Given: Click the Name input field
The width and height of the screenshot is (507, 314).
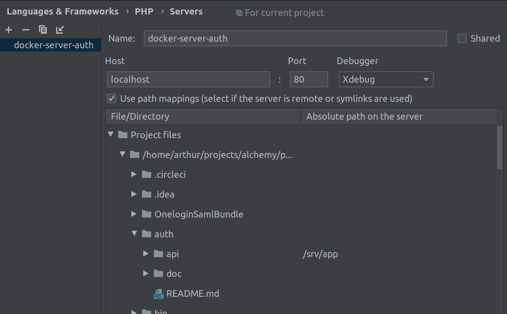Looking at the screenshot, I should pyautogui.click(x=295, y=38).
